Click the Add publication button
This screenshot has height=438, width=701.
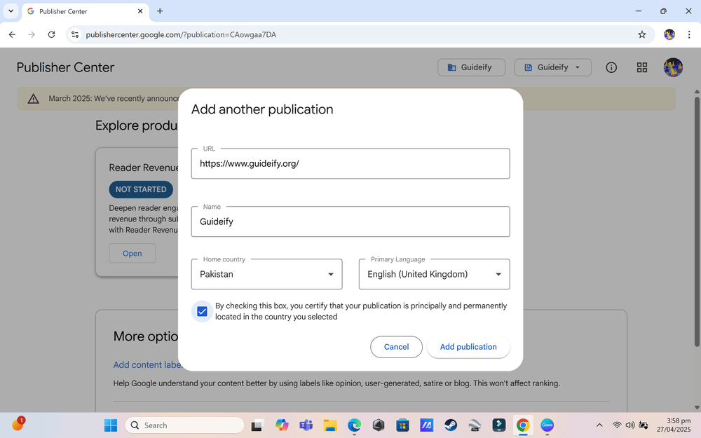click(x=468, y=347)
